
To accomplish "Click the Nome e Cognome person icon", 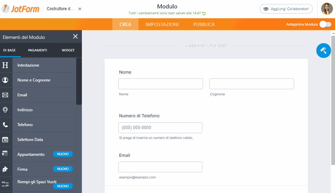I will tap(5, 80).
